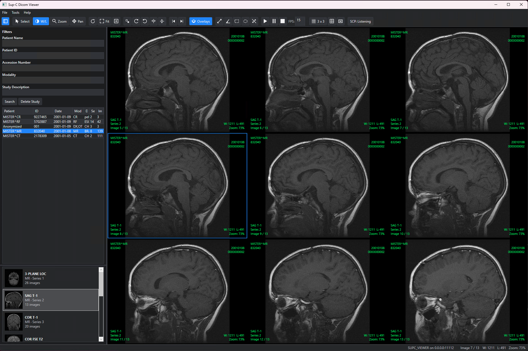The height and width of the screenshot is (351, 528).
Task: Open the 3 x 3 layout selector
Action: [318, 21]
